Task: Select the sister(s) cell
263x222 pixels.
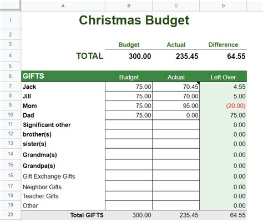Action: click(63, 144)
